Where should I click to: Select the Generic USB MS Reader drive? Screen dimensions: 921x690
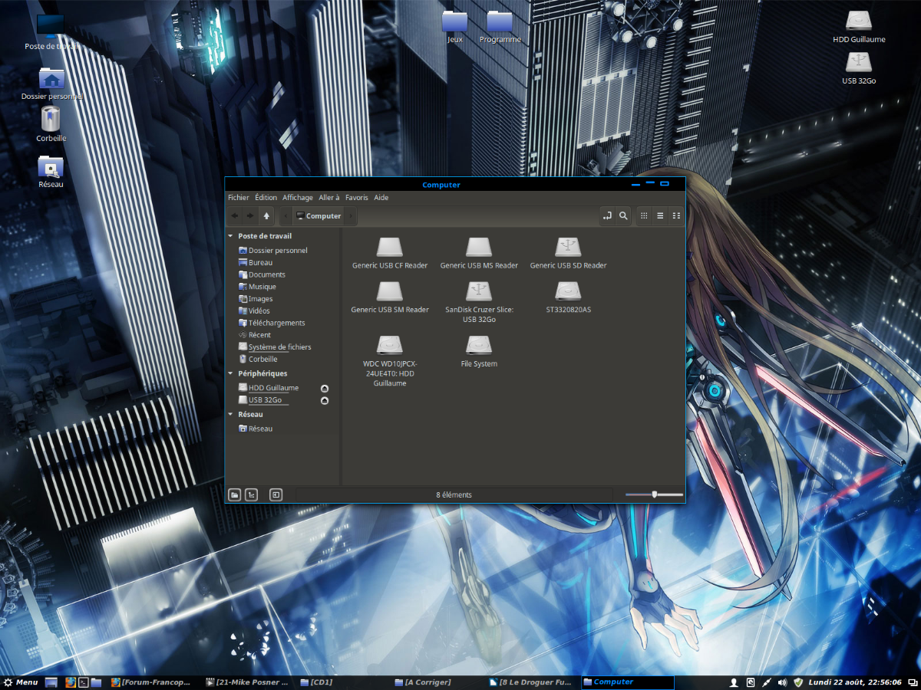pyautogui.click(x=479, y=254)
